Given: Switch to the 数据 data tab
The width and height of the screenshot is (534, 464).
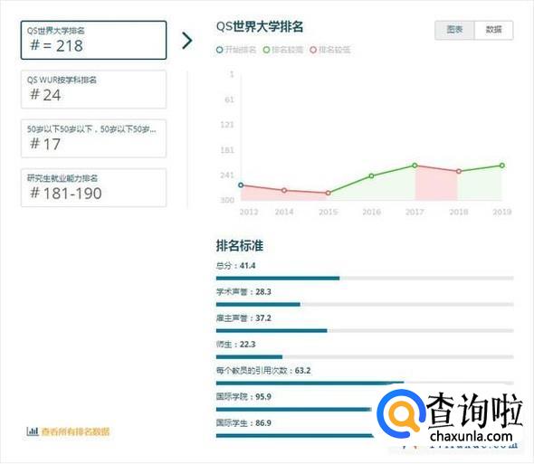Looking at the screenshot, I should pyautogui.click(x=494, y=30).
